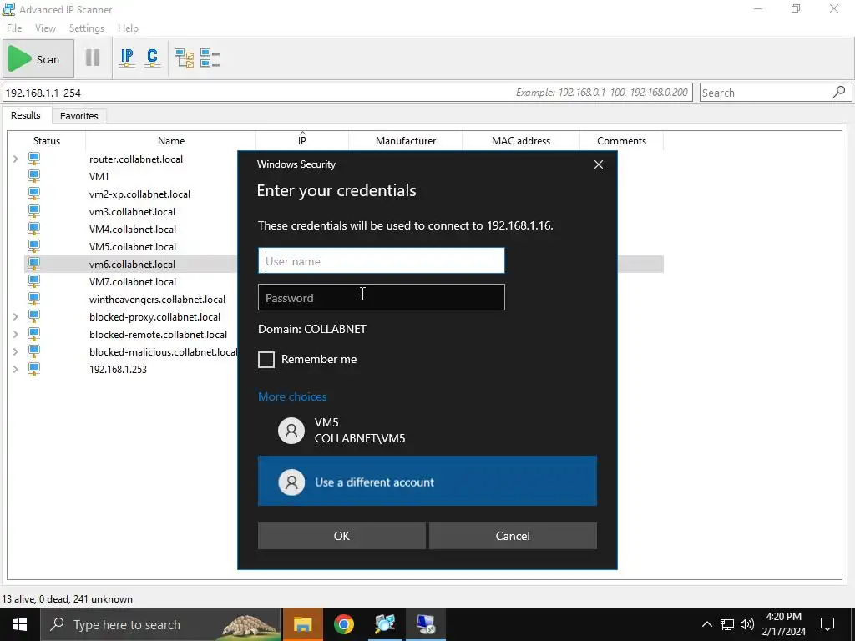Viewport: 855px width, 641px height.
Task: Click the expand all tree icon
Action: point(184,58)
